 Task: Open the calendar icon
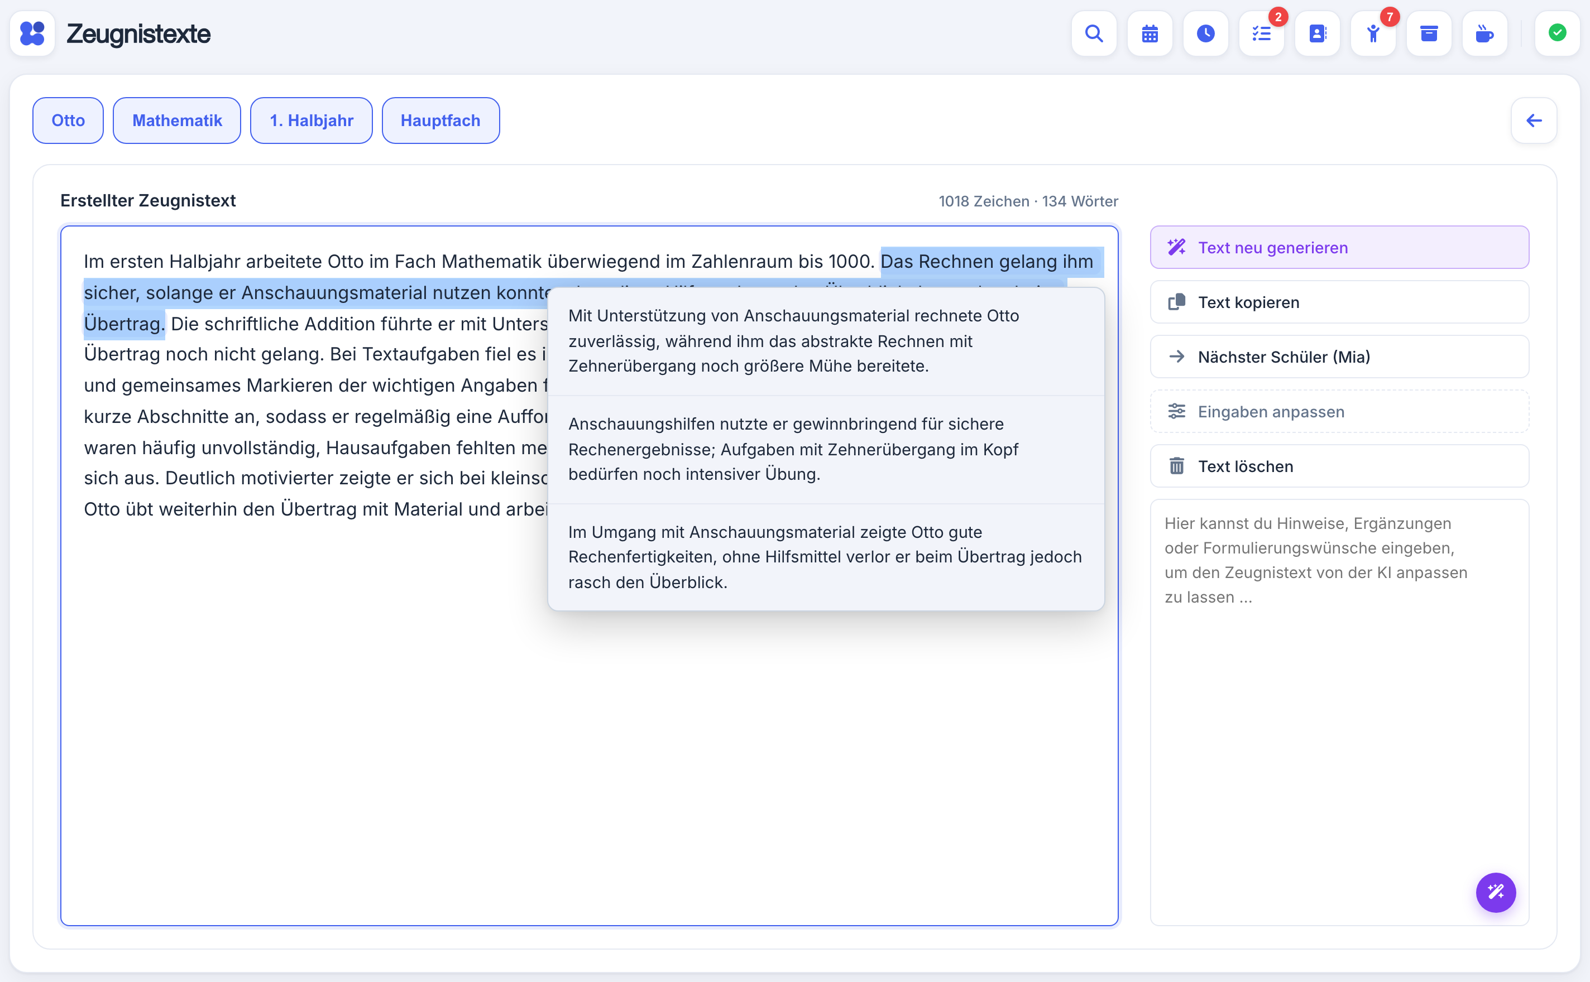tap(1150, 33)
